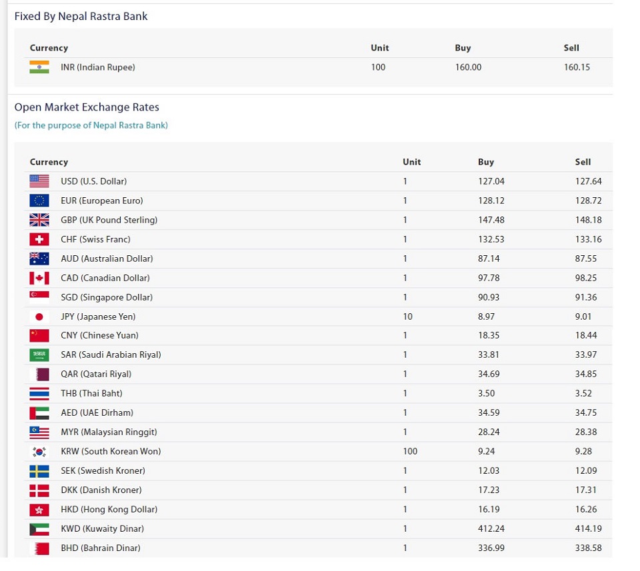
Task: Click the Malaysian flag icon
Action: click(39, 432)
